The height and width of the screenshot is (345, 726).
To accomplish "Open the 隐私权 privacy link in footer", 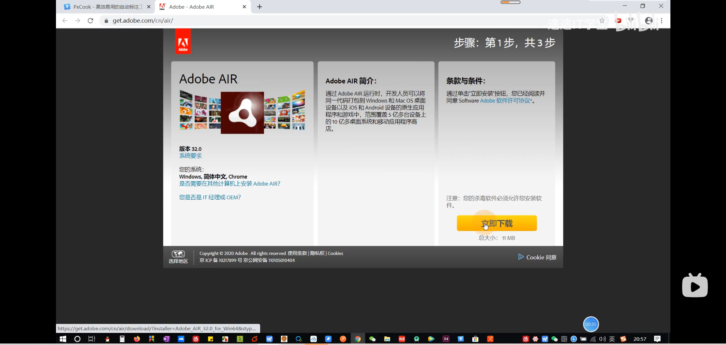I will pos(317,253).
